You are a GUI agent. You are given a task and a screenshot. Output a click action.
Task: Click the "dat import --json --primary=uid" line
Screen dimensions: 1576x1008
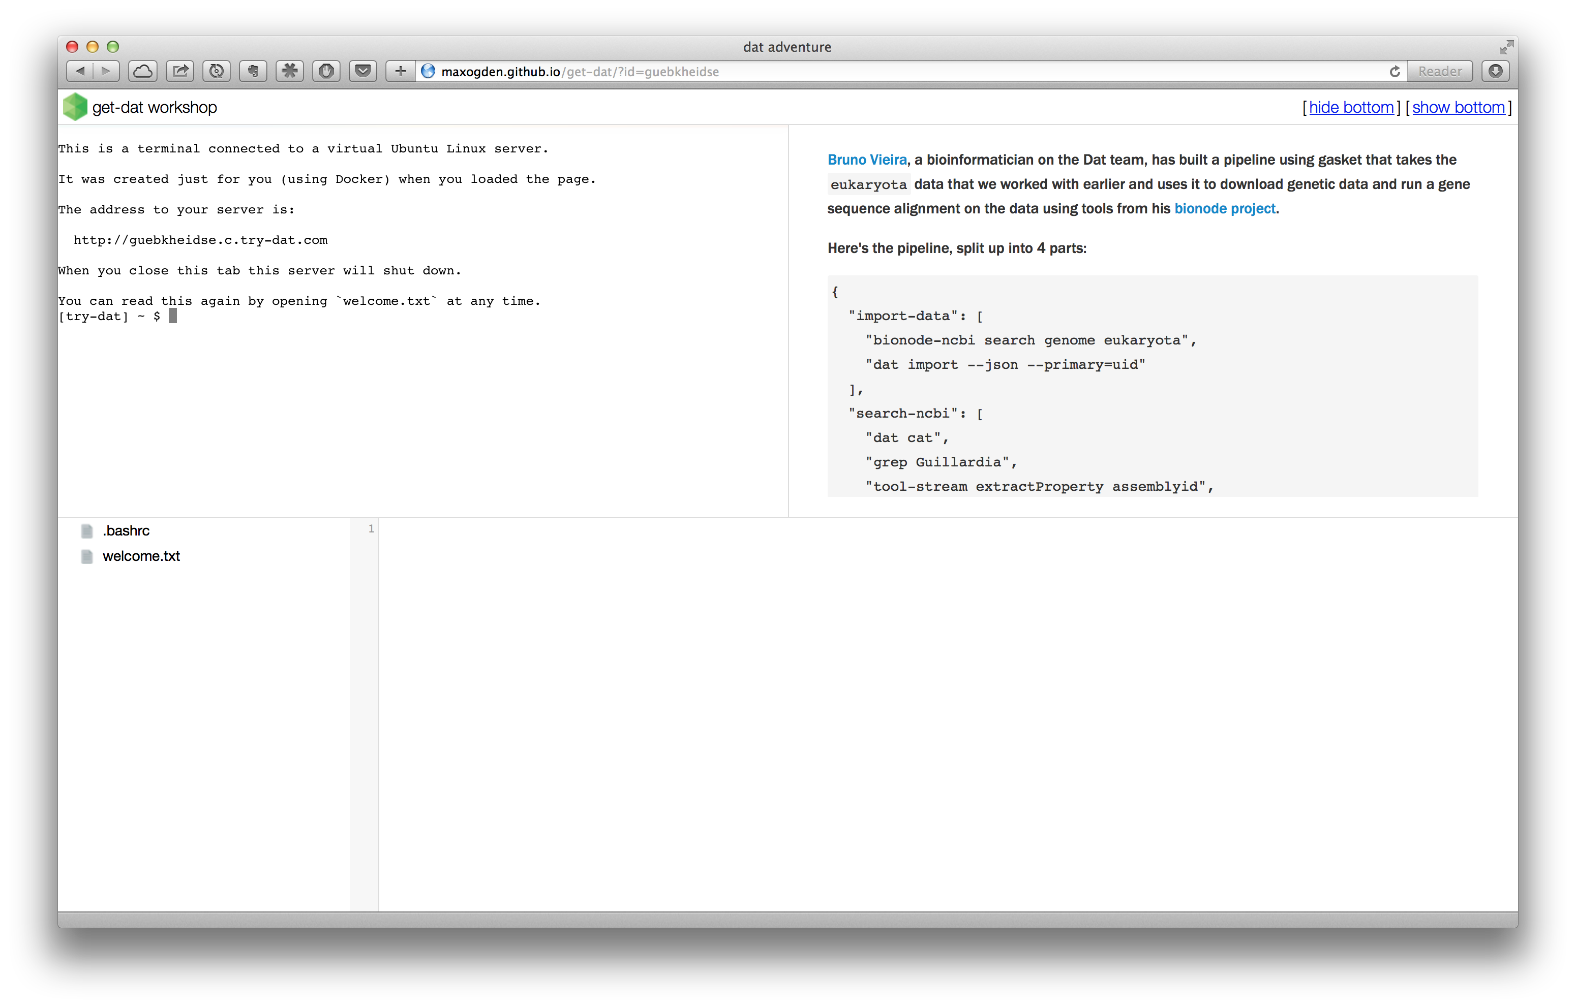point(1005,365)
